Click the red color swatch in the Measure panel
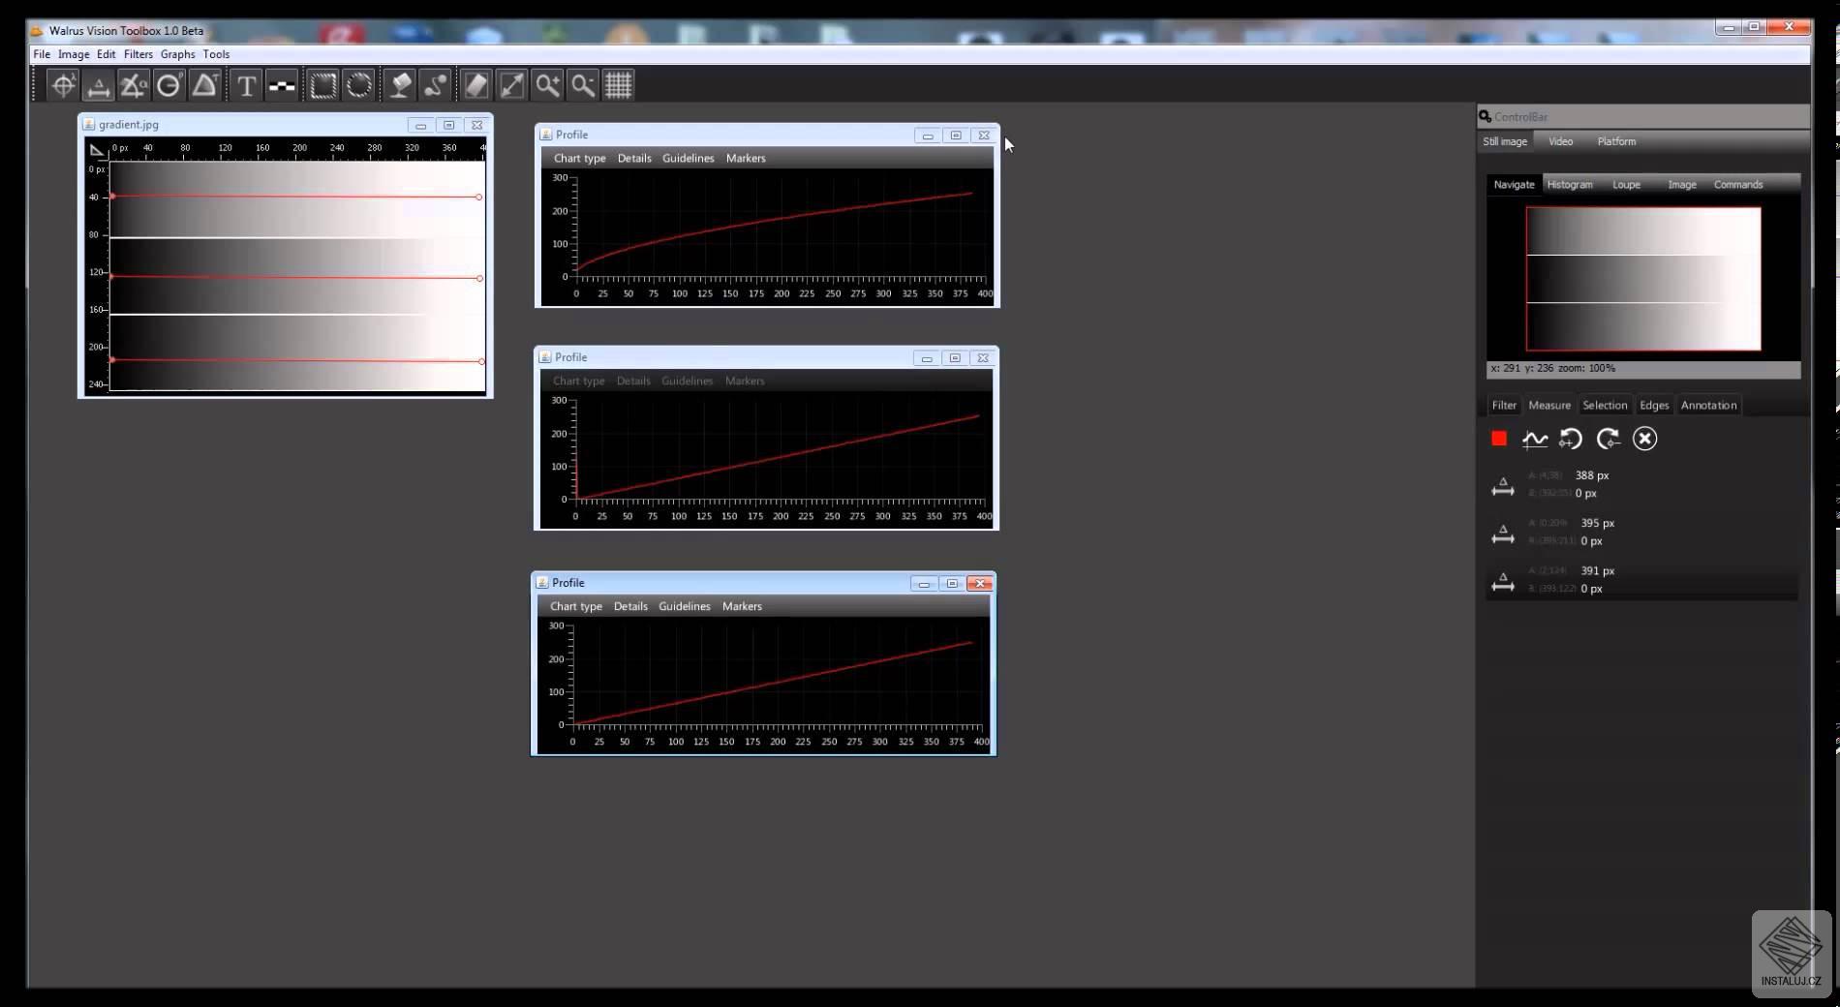The width and height of the screenshot is (1840, 1007). point(1498,439)
